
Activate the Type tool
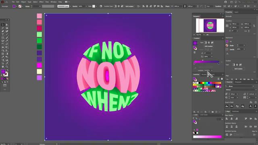[x=3, y=35]
